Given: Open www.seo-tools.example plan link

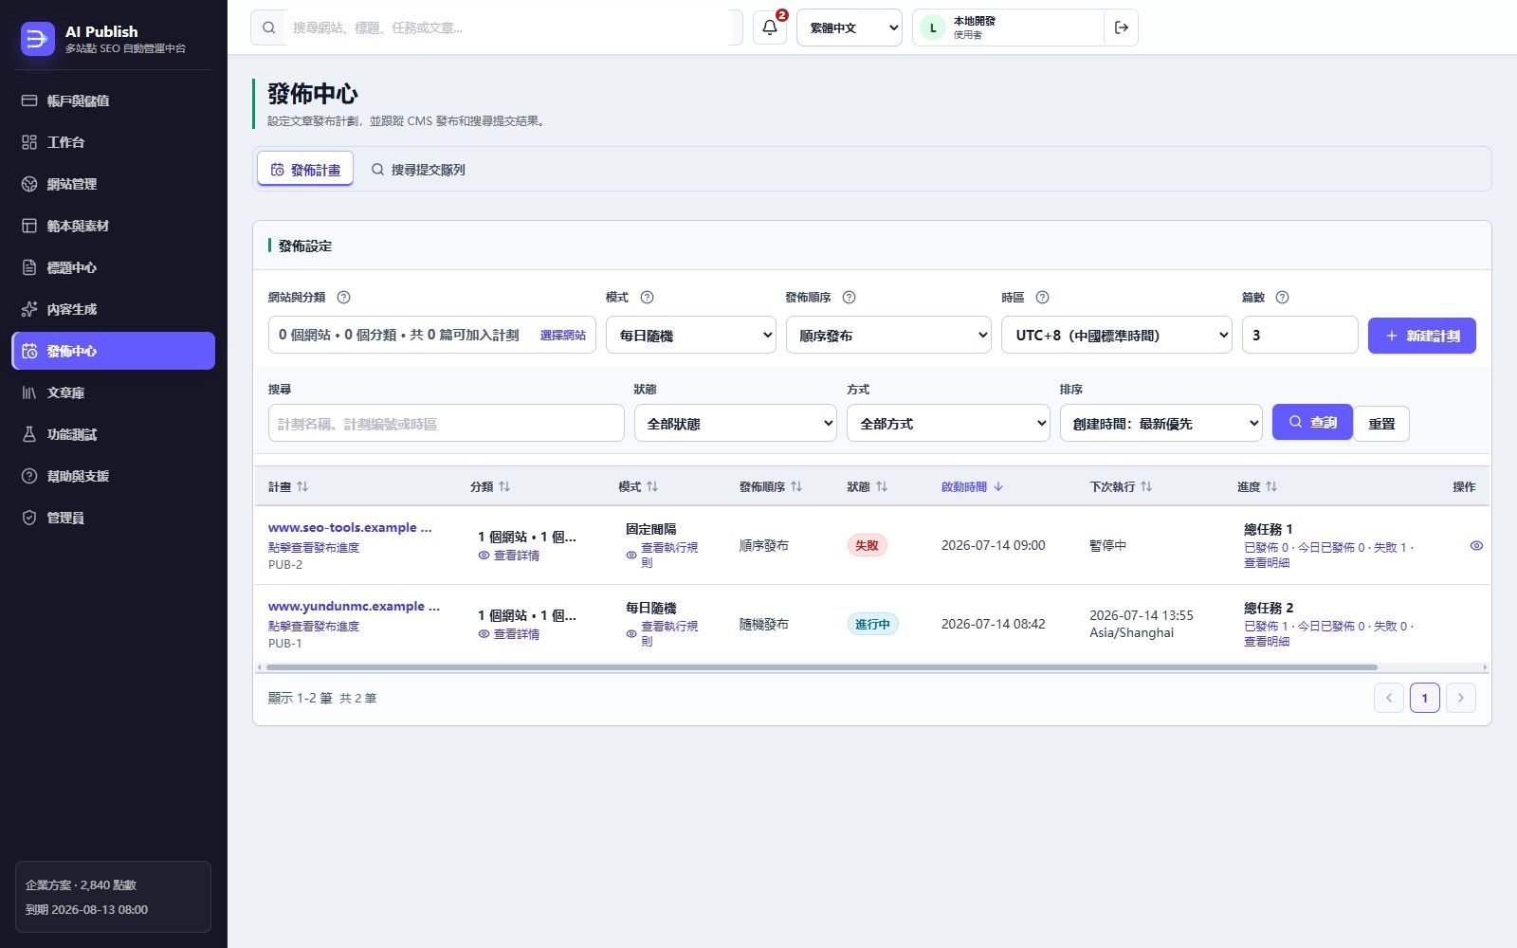Looking at the screenshot, I should click(x=350, y=527).
